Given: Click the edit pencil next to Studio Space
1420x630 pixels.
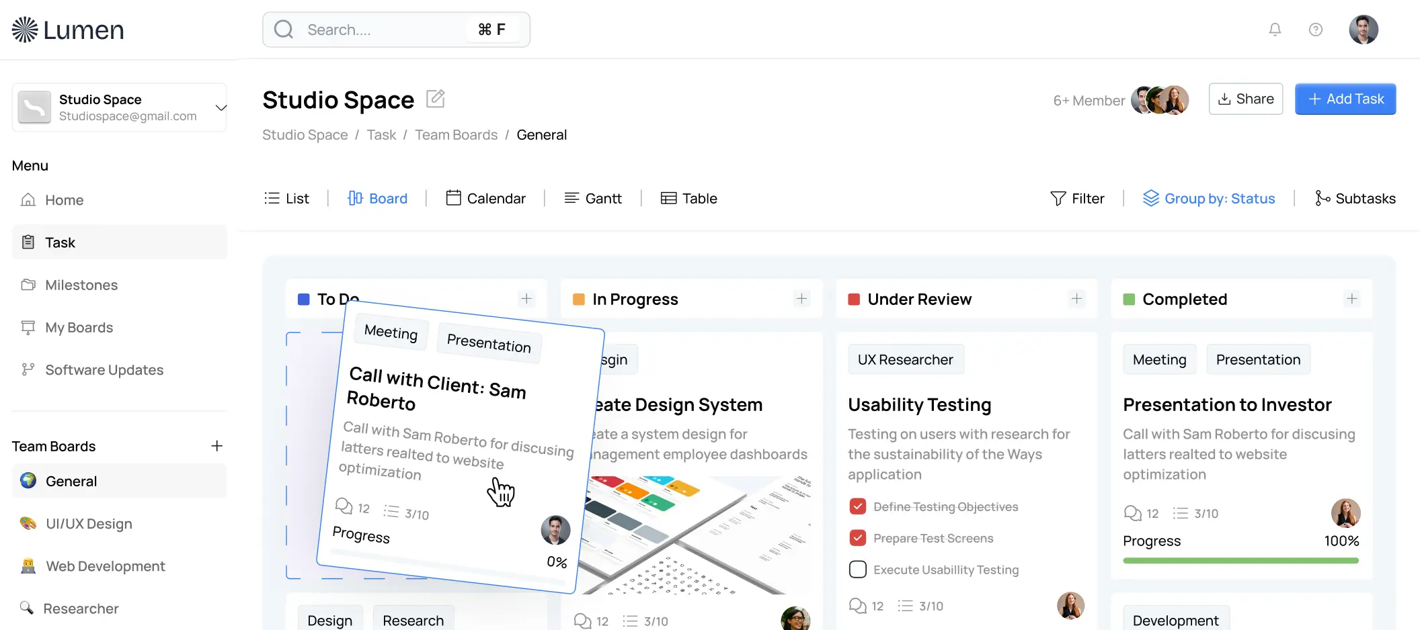Looking at the screenshot, I should [435, 99].
